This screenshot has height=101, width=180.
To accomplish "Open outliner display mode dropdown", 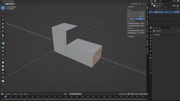I will pos(156,1).
